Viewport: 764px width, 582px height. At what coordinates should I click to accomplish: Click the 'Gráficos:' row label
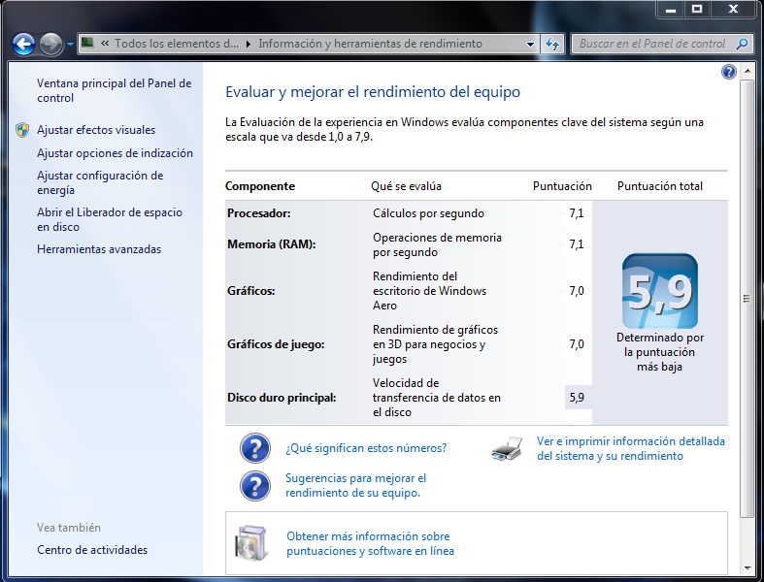250,291
